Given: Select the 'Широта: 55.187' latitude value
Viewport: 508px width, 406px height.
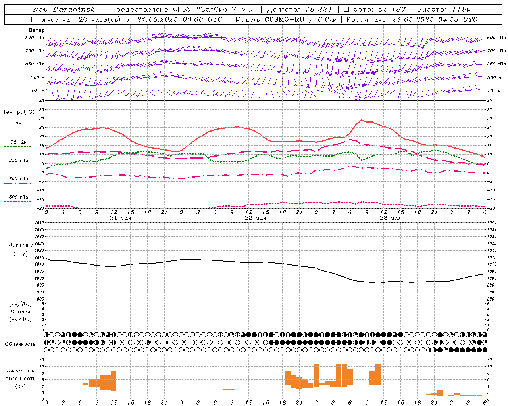Looking at the screenshot, I should point(375,10).
